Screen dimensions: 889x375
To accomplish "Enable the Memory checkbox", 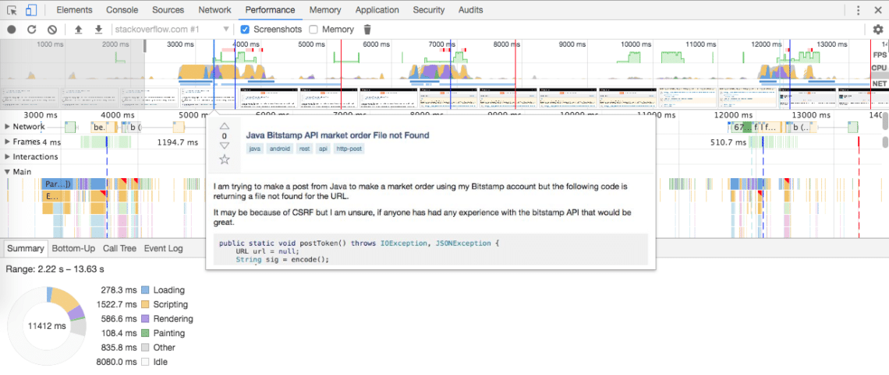I will 313,30.
